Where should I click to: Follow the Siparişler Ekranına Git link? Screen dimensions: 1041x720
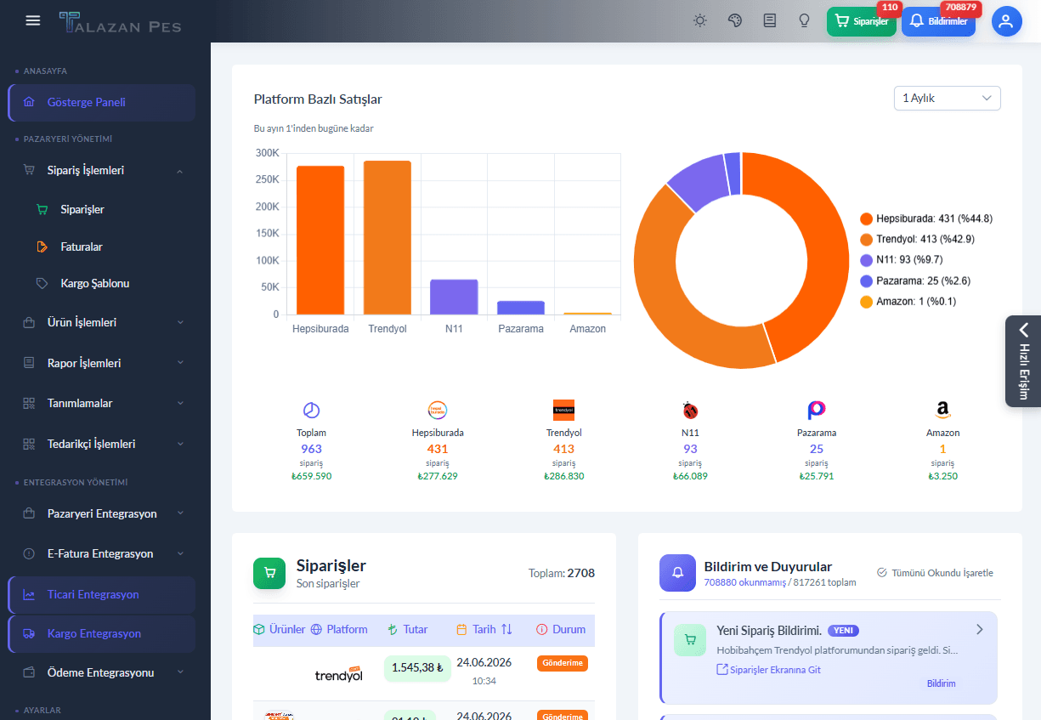769,670
